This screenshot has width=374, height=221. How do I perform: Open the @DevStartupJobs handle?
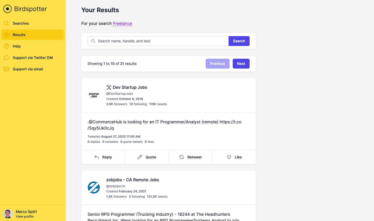tap(119, 93)
